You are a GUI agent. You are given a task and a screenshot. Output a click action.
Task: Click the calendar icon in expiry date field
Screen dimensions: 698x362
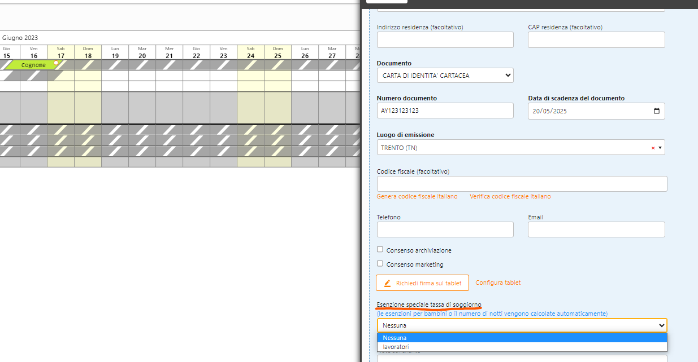click(656, 111)
